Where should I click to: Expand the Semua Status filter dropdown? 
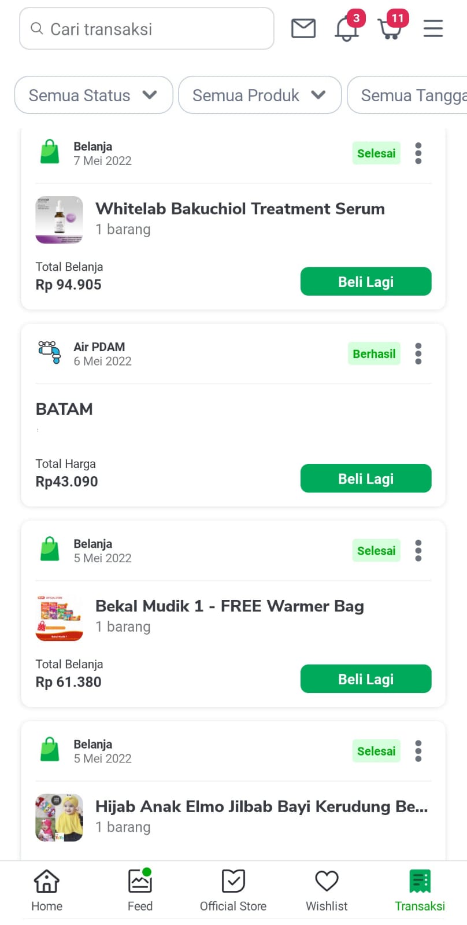pos(94,95)
